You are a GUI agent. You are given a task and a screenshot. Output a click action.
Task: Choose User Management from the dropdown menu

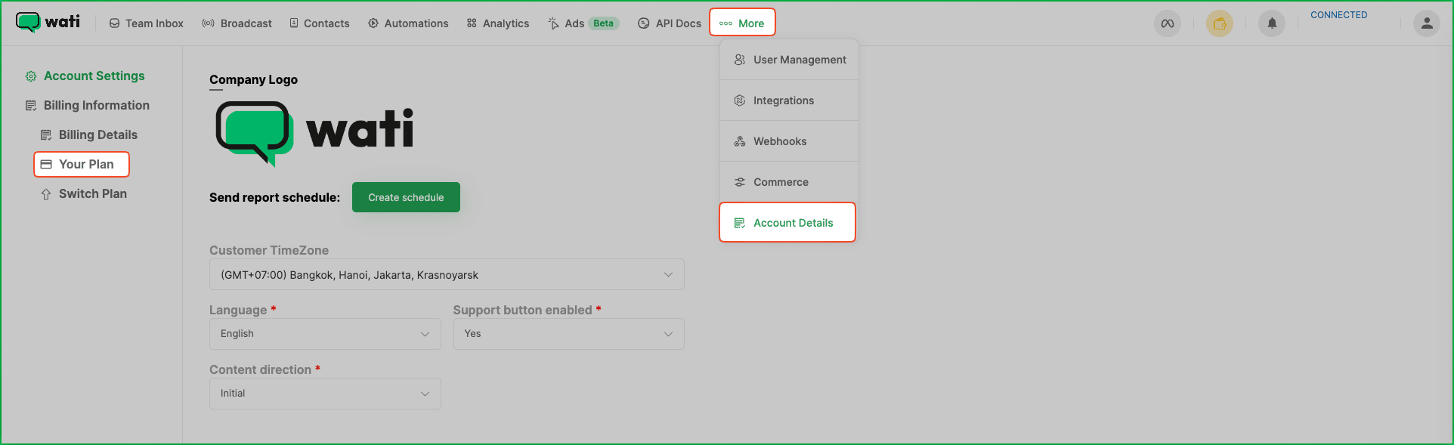coord(790,60)
